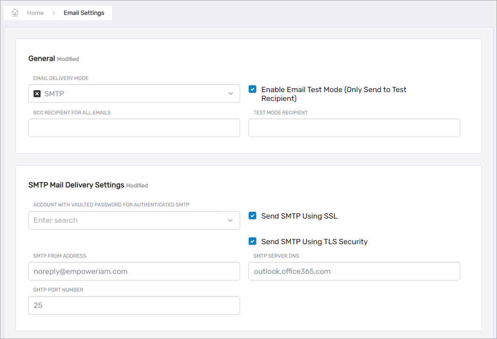The width and height of the screenshot is (497, 339).
Task: Click the Modified label beside General
Action: coord(68,59)
